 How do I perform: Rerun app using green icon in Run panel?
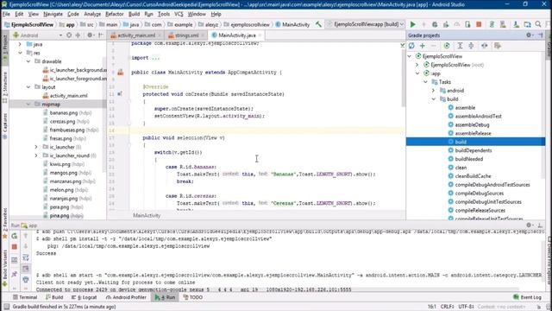(15, 236)
